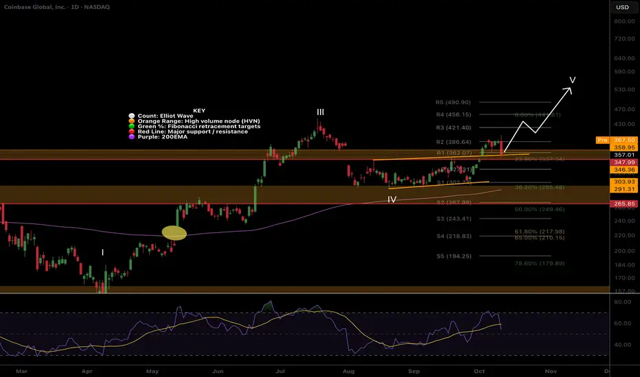Click the R5 (490.90) pivot label
Image resolution: width=640 pixels, height=377 pixels.
point(453,102)
